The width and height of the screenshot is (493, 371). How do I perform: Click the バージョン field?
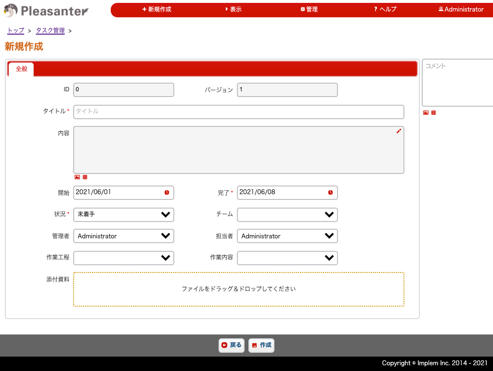[x=287, y=90]
